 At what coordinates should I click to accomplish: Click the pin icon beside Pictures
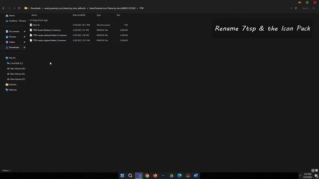(24, 37)
